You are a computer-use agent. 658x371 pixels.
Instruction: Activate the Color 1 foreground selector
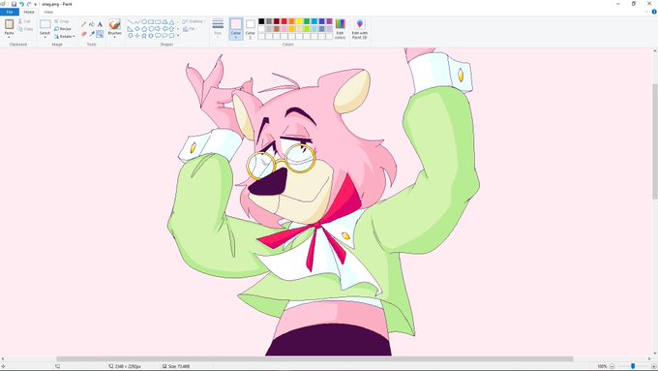pyautogui.click(x=236, y=29)
